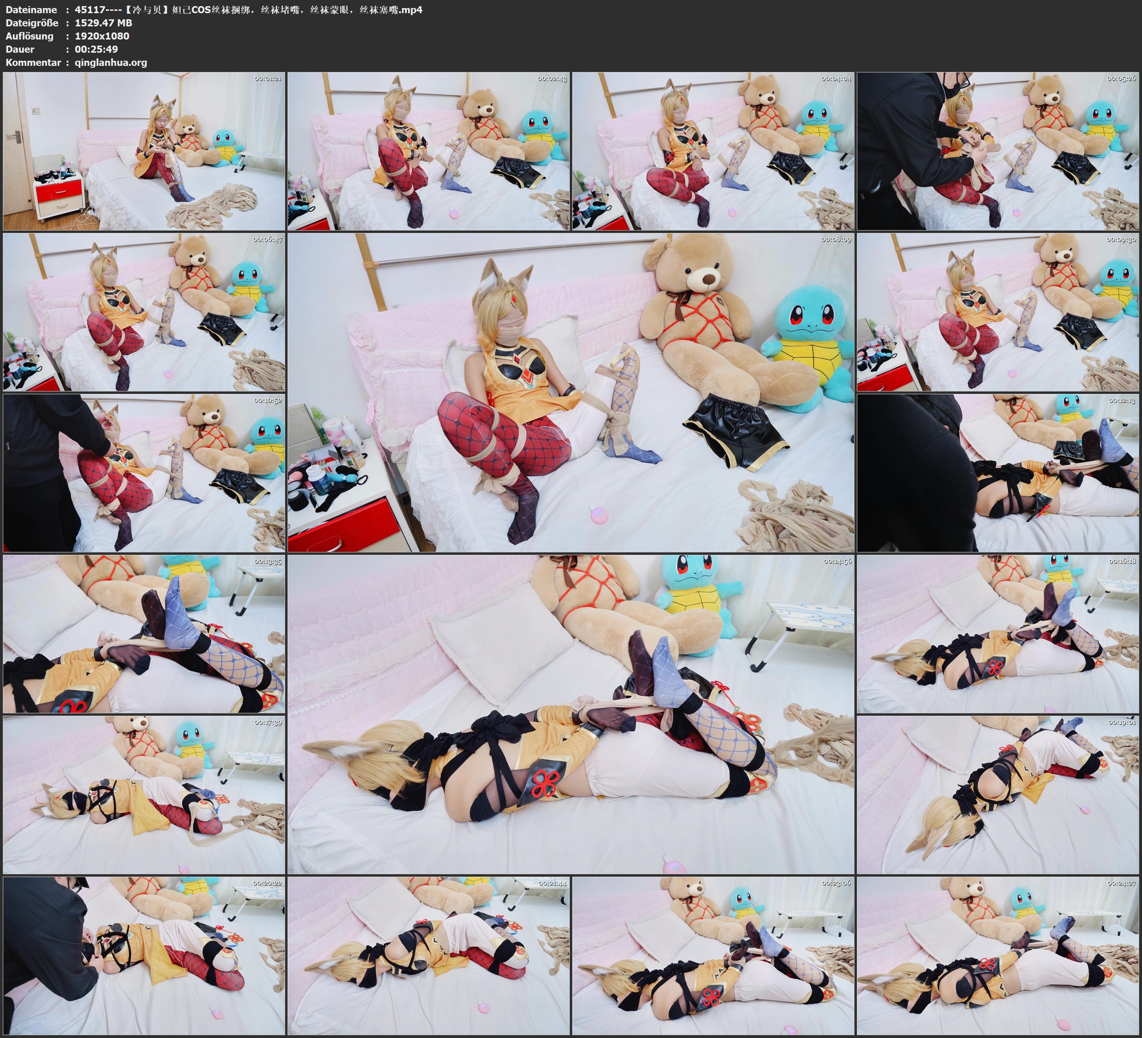Click the thumbnail at 00:12:13
Screen dimensions: 1142x1038
pos(998,472)
